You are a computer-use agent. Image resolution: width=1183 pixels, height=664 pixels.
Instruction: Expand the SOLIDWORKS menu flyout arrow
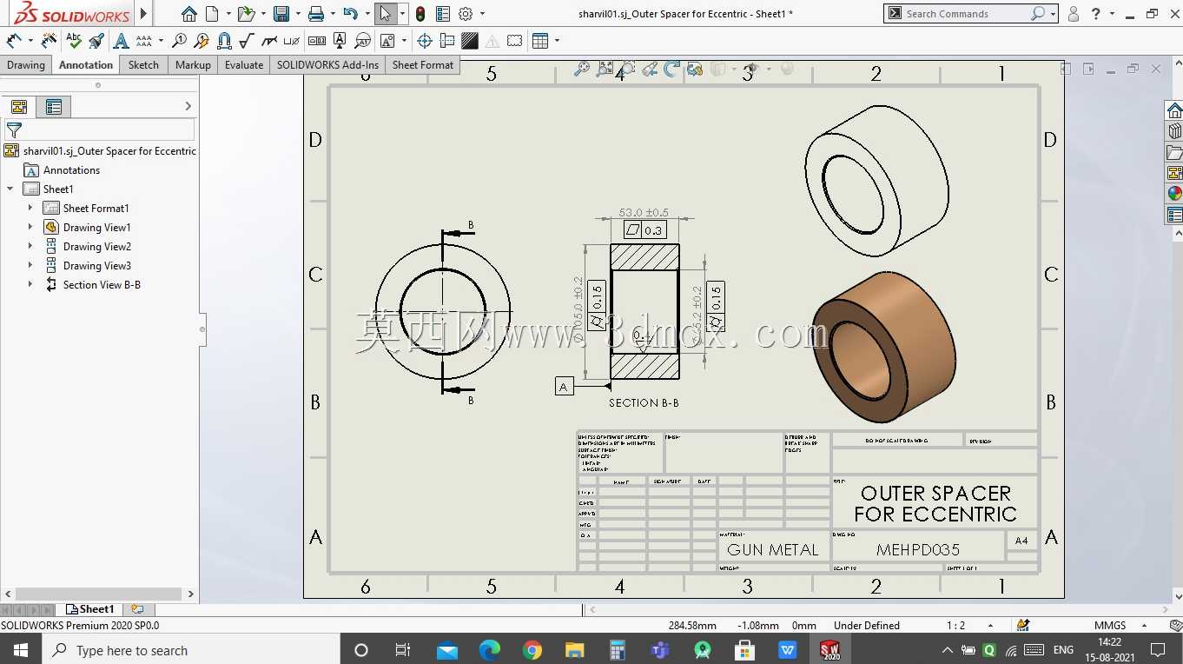144,14
